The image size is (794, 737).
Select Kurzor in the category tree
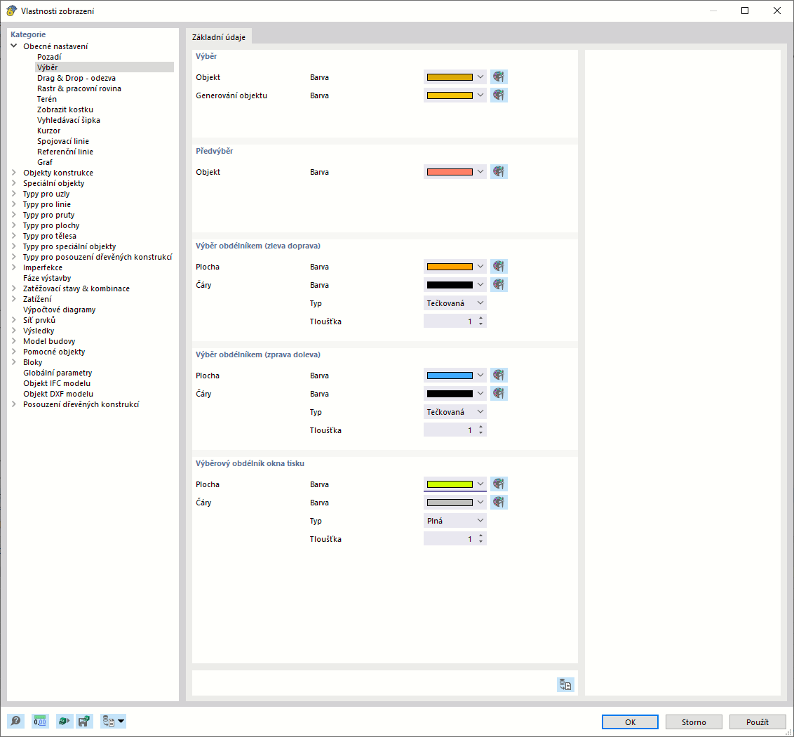coord(48,131)
